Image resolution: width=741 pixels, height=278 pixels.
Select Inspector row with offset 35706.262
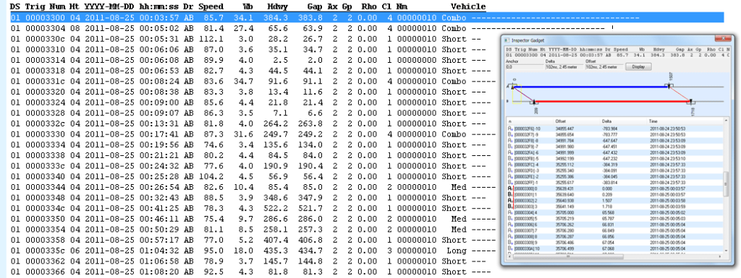[614, 225]
